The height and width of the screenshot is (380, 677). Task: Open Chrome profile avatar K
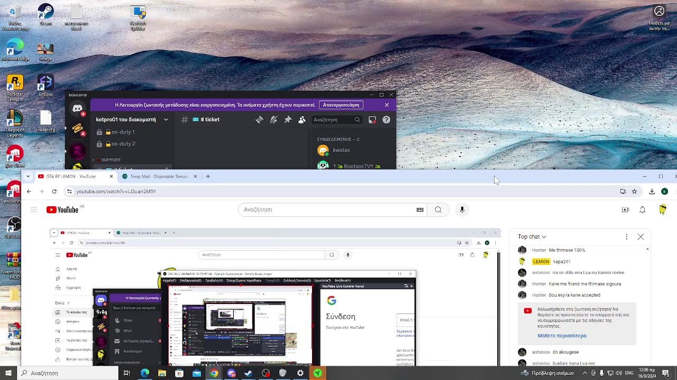tap(664, 191)
